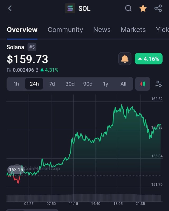169x211 pixels.
Task: Open the Markets tab
Action: pos(133,30)
